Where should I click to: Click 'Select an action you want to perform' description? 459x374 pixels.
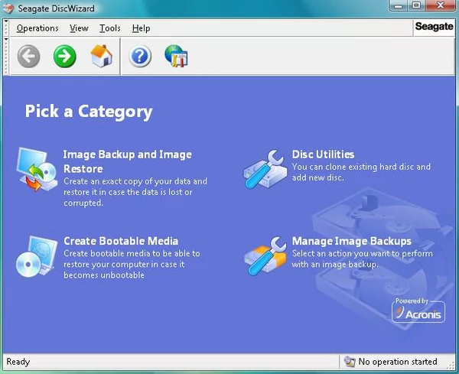[363, 259]
